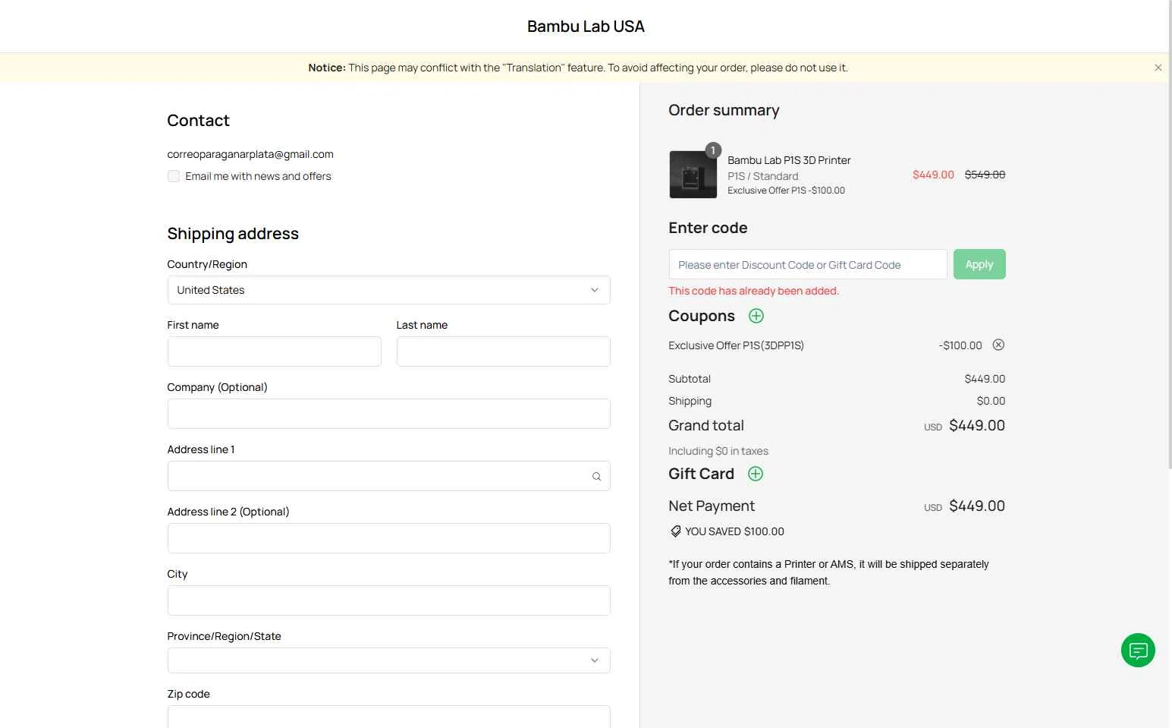Image resolution: width=1172 pixels, height=728 pixels.
Task: Open the Country/Region dropdown
Action: tap(388, 290)
